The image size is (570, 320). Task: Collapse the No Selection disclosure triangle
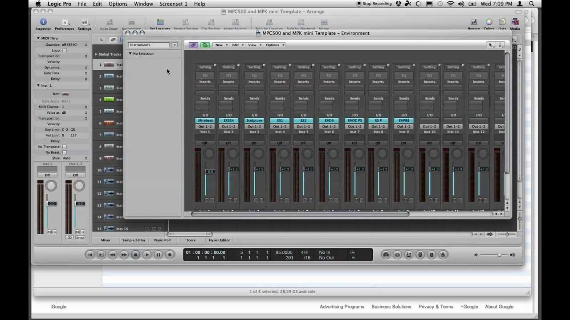(x=130, y=53)
